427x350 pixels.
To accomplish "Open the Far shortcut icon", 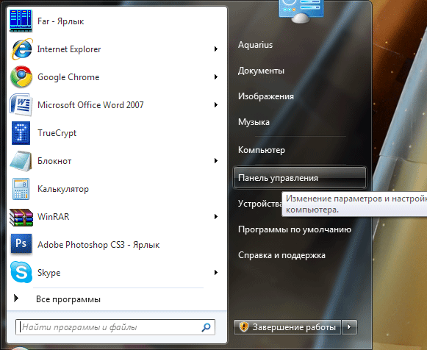I will tap(21, 21).
